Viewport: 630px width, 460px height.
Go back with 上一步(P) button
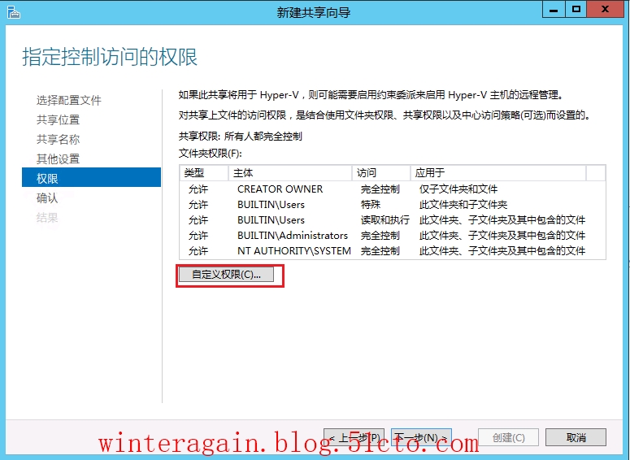[x=354, y=437]
